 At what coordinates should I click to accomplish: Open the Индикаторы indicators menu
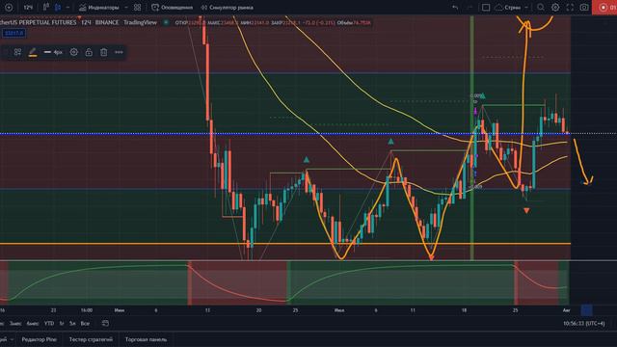pyautogui.click(x=98, y=7)
